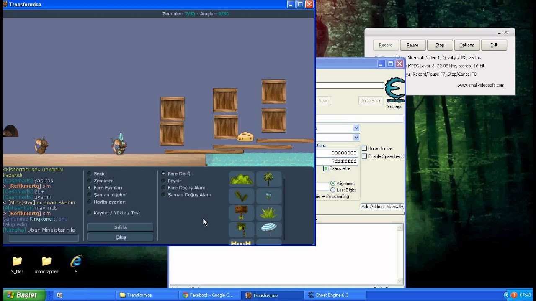Click the Çıkış button
Viewport: 536px width, 301px height.
(x=120, y=237)
